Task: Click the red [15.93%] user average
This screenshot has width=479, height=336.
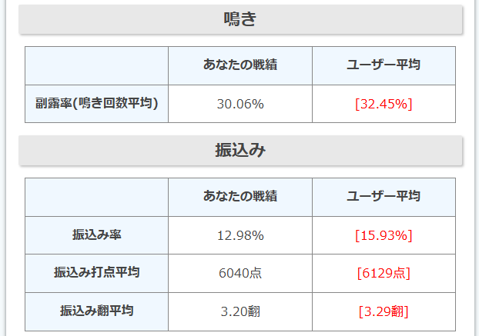Action: point(384,235)
